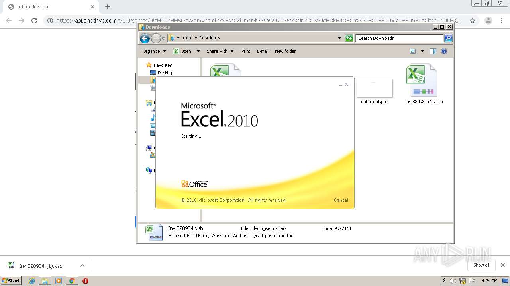Click Chrome back arrow

[x=10, y=21]
